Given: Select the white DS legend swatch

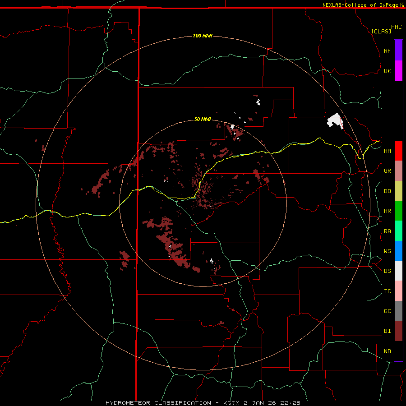Looking at the screenshot, I should (398, 271).
